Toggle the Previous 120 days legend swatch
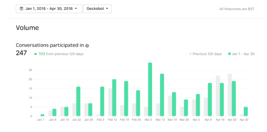Image resolution: width=267 pixels, height=132 pixels. pyautogui.click(x=190, y=54)
